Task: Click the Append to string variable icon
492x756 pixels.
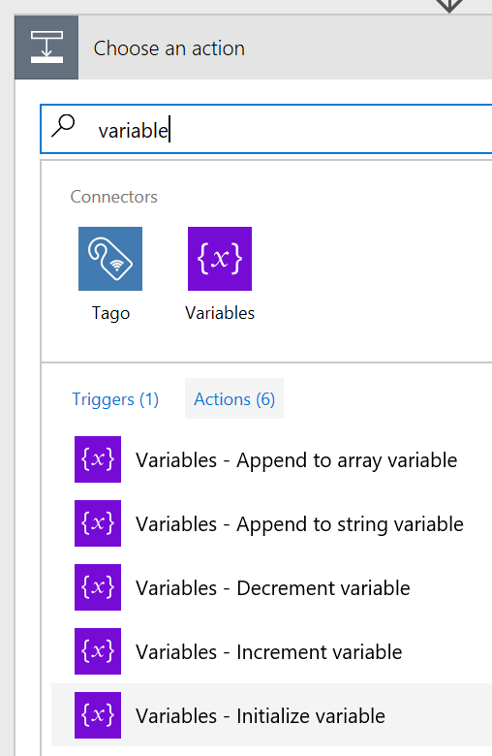Action: (x=98, y=523)
